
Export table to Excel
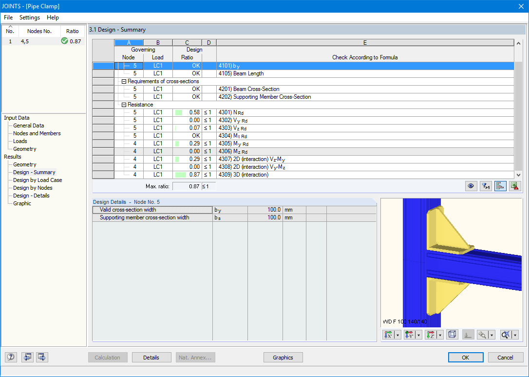point(515,186)
